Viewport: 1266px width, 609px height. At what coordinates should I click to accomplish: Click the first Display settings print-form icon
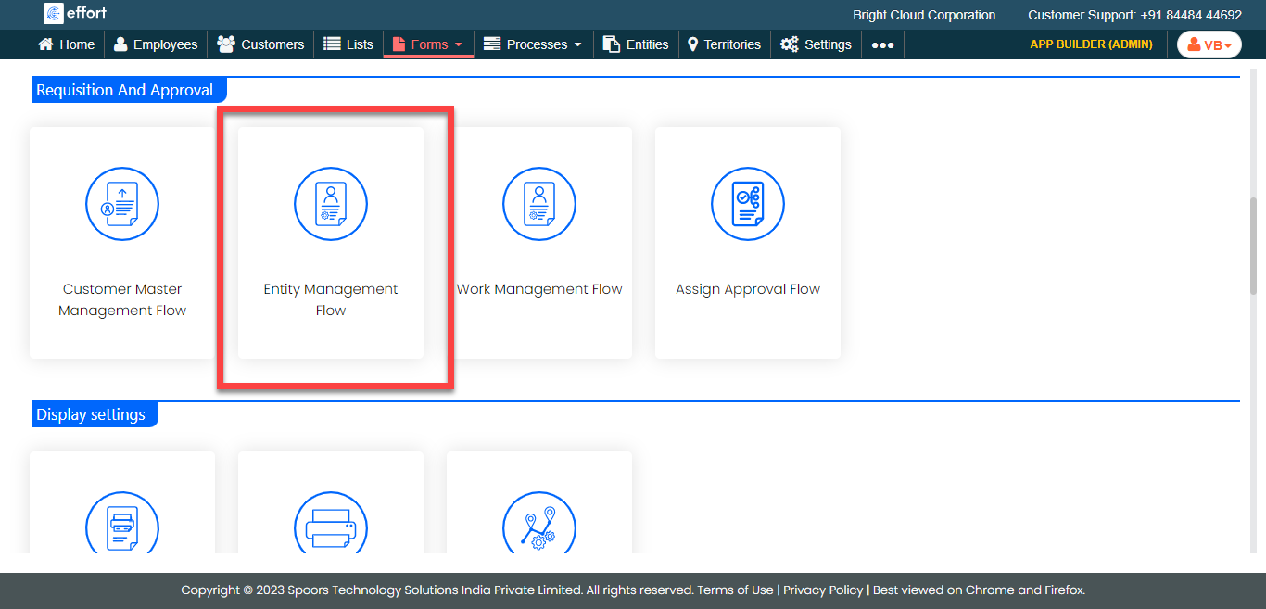[122, 527]
